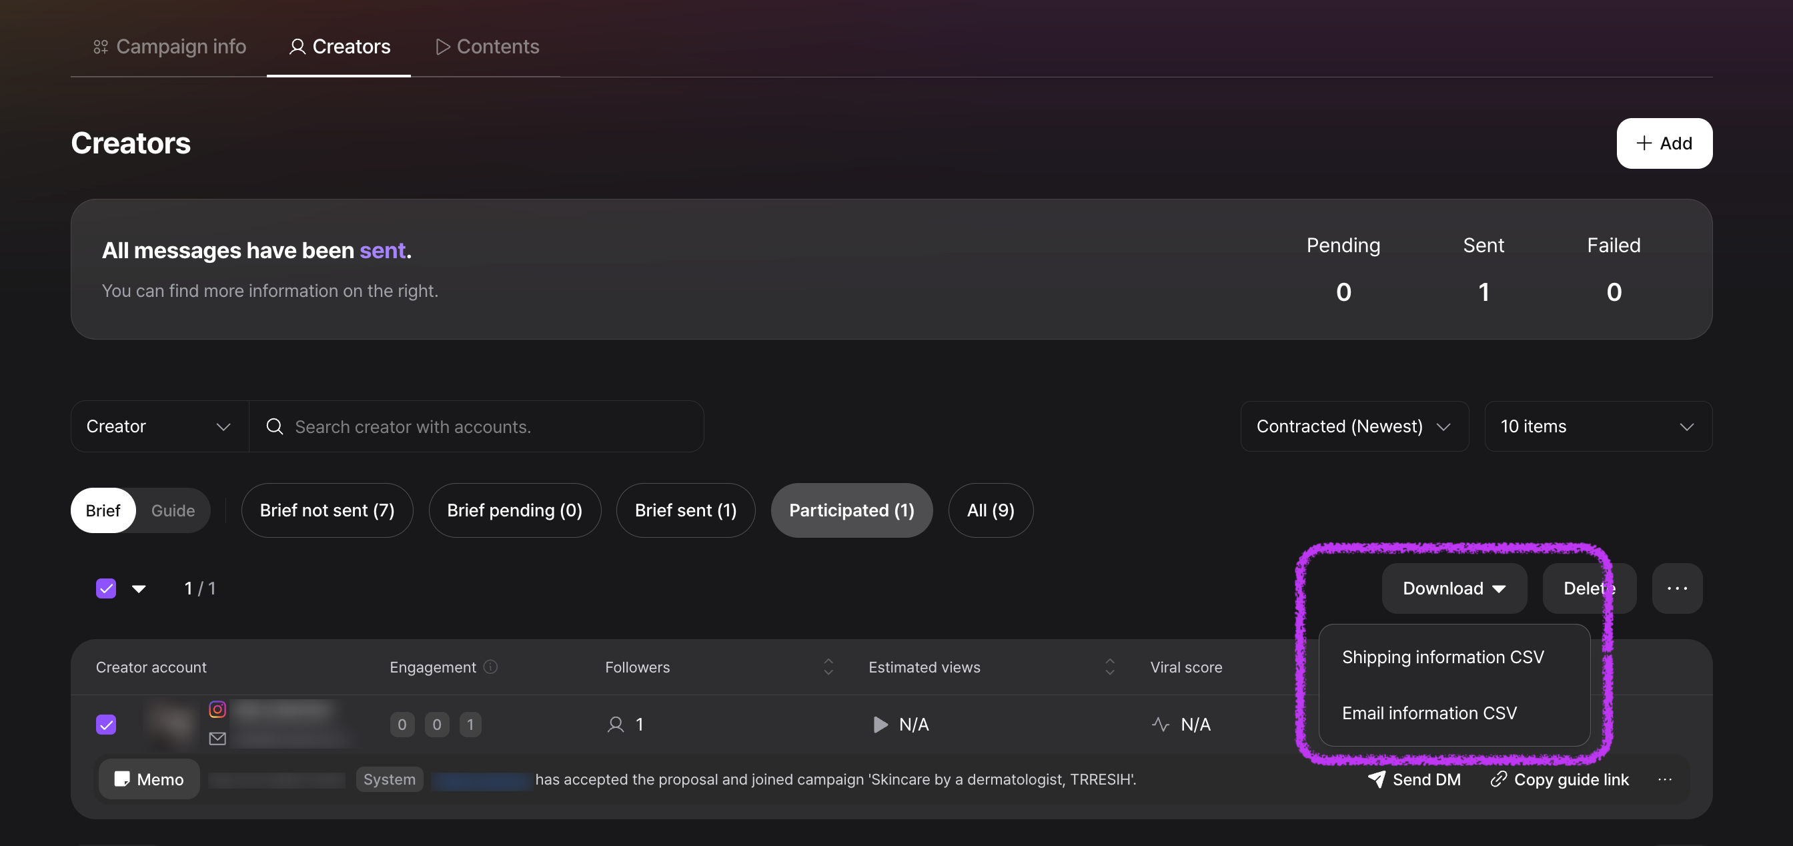The width and height of the screenshot is (1793, 846).
Task: Open creator row's more options ellipsis
Action: tap(1664, 779)
